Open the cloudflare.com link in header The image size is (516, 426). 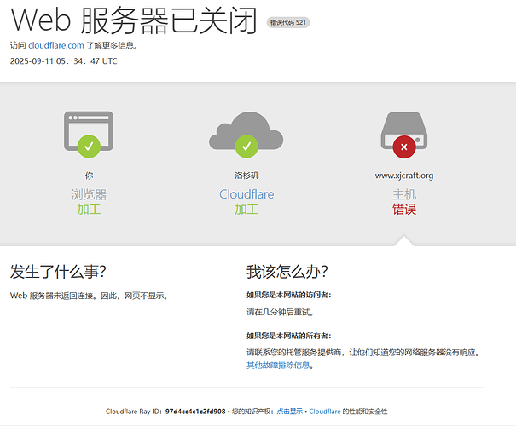[x=56, y=45]
